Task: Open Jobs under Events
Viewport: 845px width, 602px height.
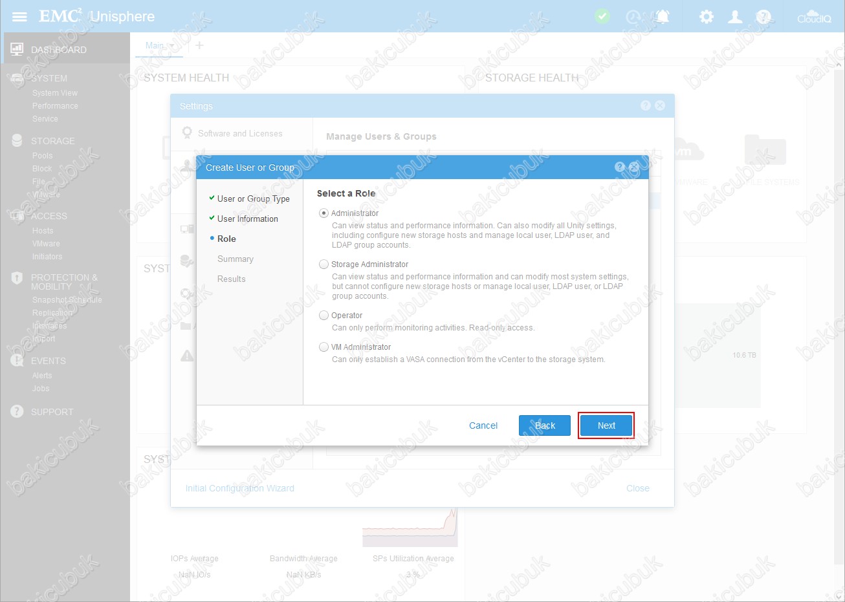Action: [41, 389]
